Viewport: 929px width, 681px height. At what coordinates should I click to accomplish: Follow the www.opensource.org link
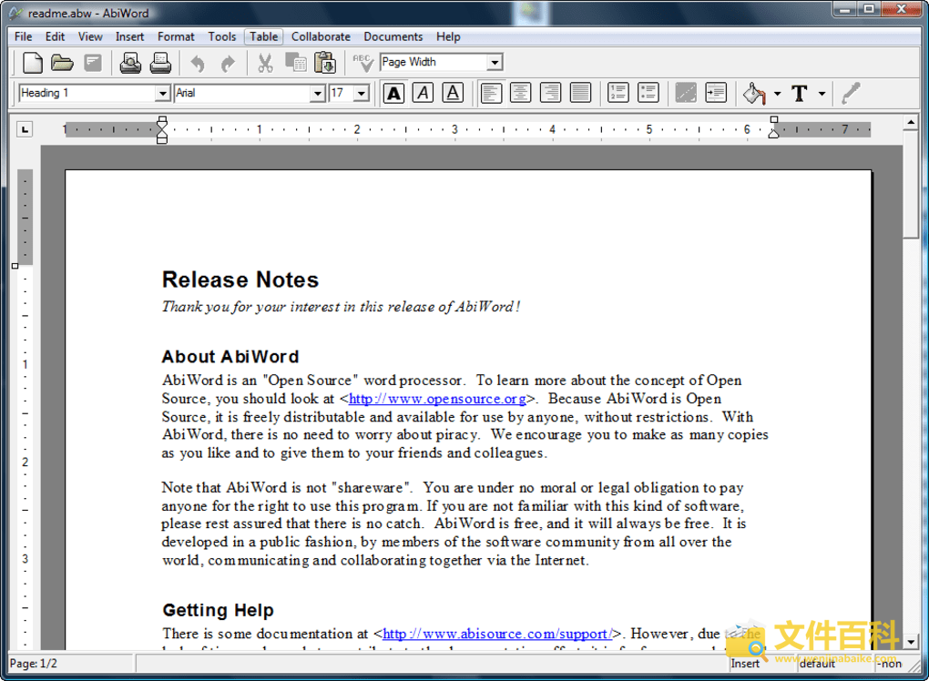pyautogui.click(x=437, y=399)
